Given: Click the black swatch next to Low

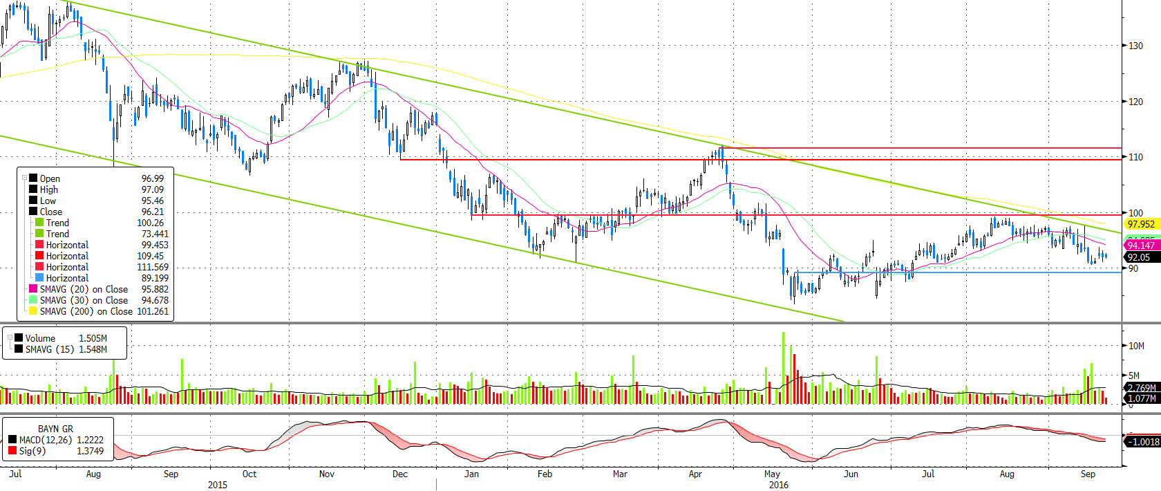Looking at the screenshot, I should [33, 200].
